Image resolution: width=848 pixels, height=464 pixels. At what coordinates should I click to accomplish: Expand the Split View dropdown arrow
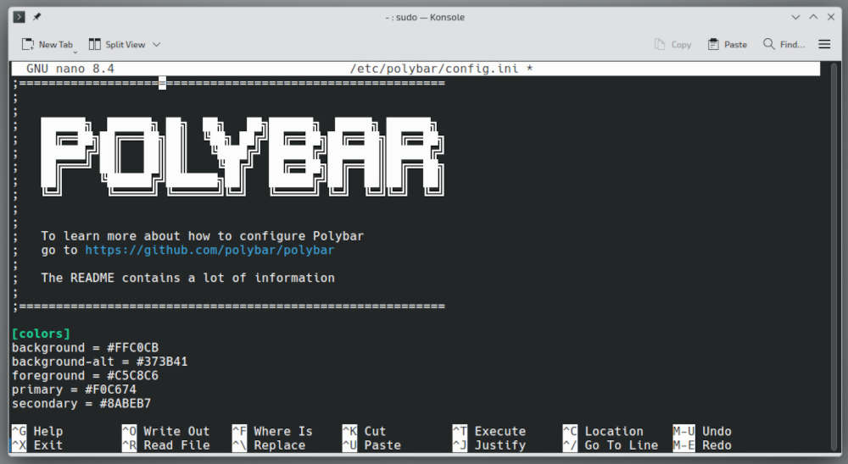[157, 45]
